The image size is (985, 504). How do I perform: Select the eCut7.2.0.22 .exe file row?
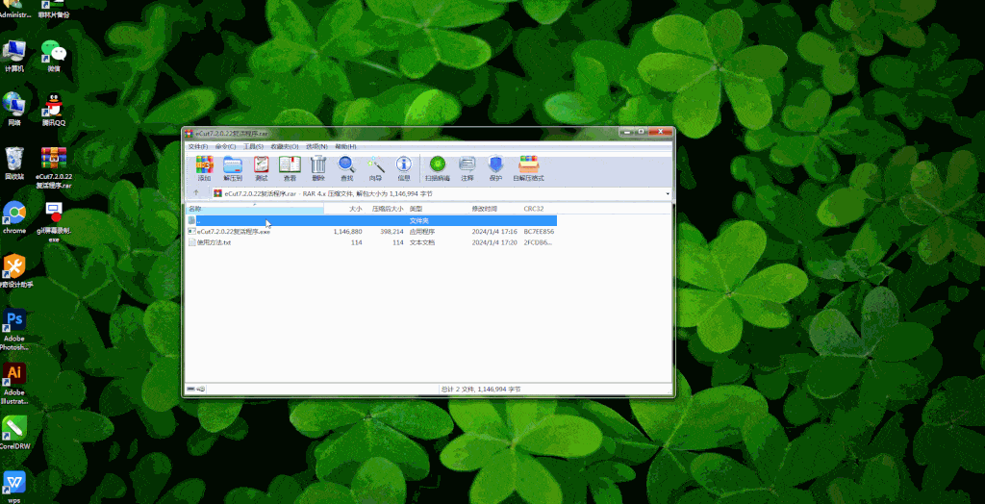click(372, 231)
